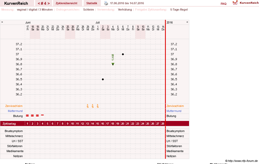Click the bleeding mark on cycle day 2
This screenshot has width=259, height=164.
click(32, 116)
